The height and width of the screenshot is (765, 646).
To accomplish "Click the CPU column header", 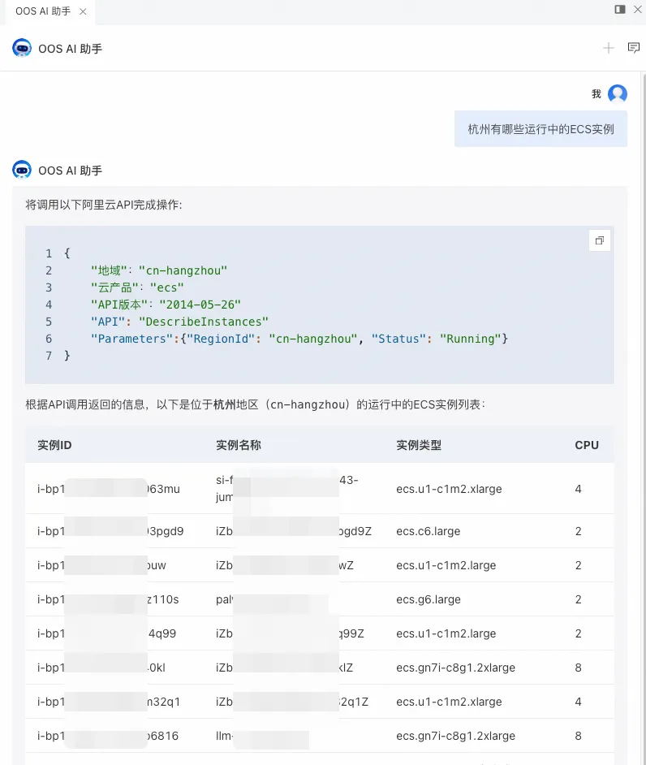I will (587, 445).
